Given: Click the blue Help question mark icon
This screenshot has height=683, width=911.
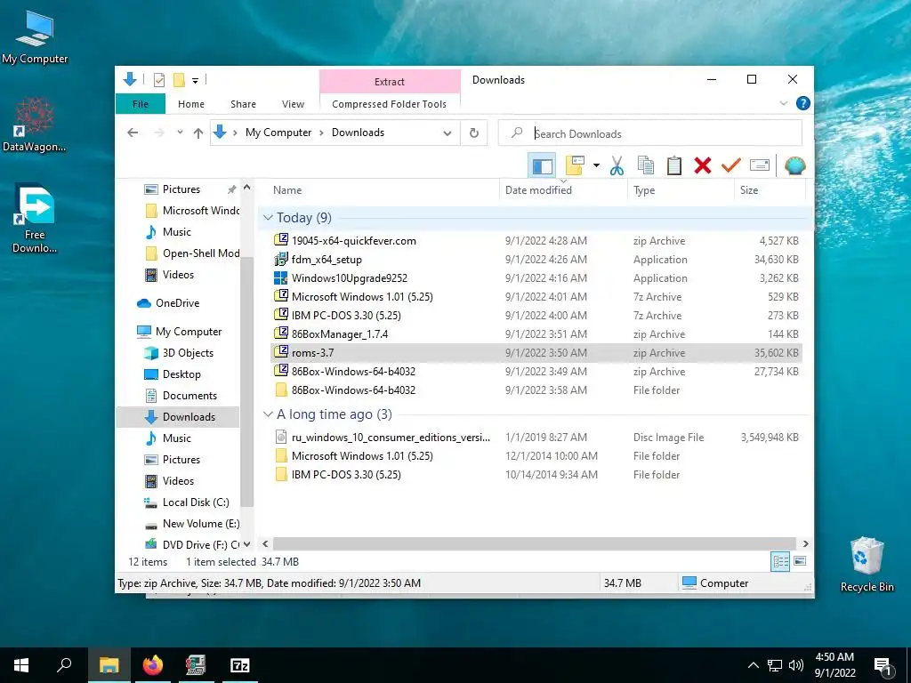Looking at the screenshot, I should 803,103.
